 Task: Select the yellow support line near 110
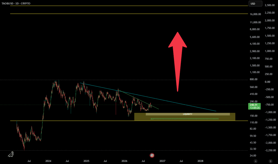(129, 121)
